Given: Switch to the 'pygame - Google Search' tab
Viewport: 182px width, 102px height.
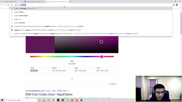Looking at the screenshot, I should tap(12, 2).
